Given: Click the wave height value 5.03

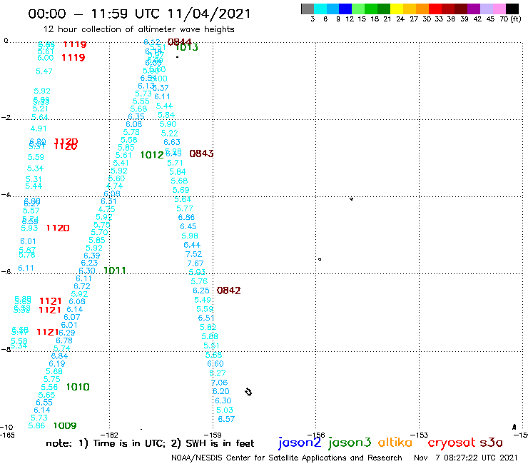Looking at the screenshot, I should [x=225, y=410].
